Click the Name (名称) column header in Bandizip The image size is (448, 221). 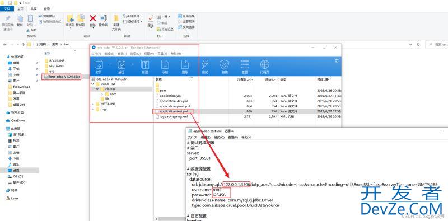click(x=159, y=79)
